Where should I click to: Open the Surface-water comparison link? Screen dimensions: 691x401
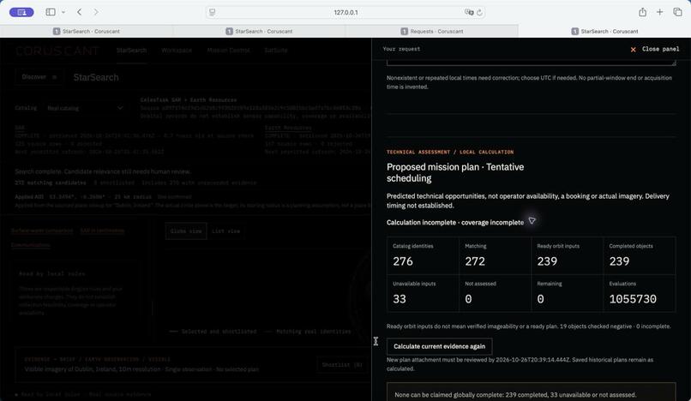point(42,230)
